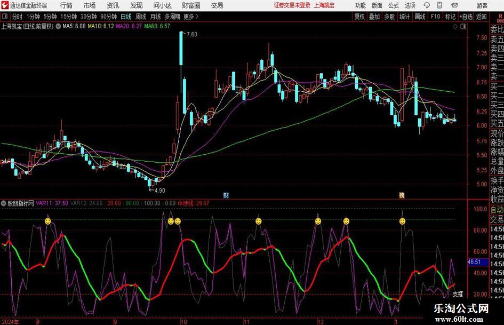
Task: Toggle the side panel icon near diamond
Action: coord(463,27)
